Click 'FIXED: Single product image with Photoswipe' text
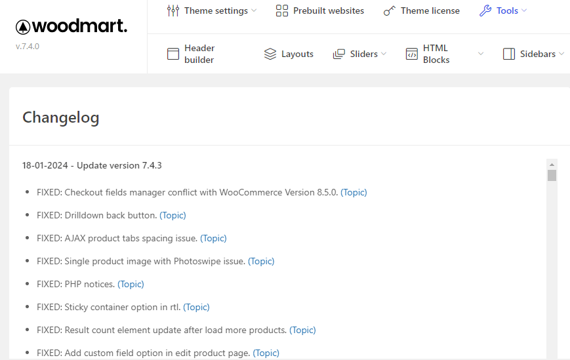 pos(141,261)
